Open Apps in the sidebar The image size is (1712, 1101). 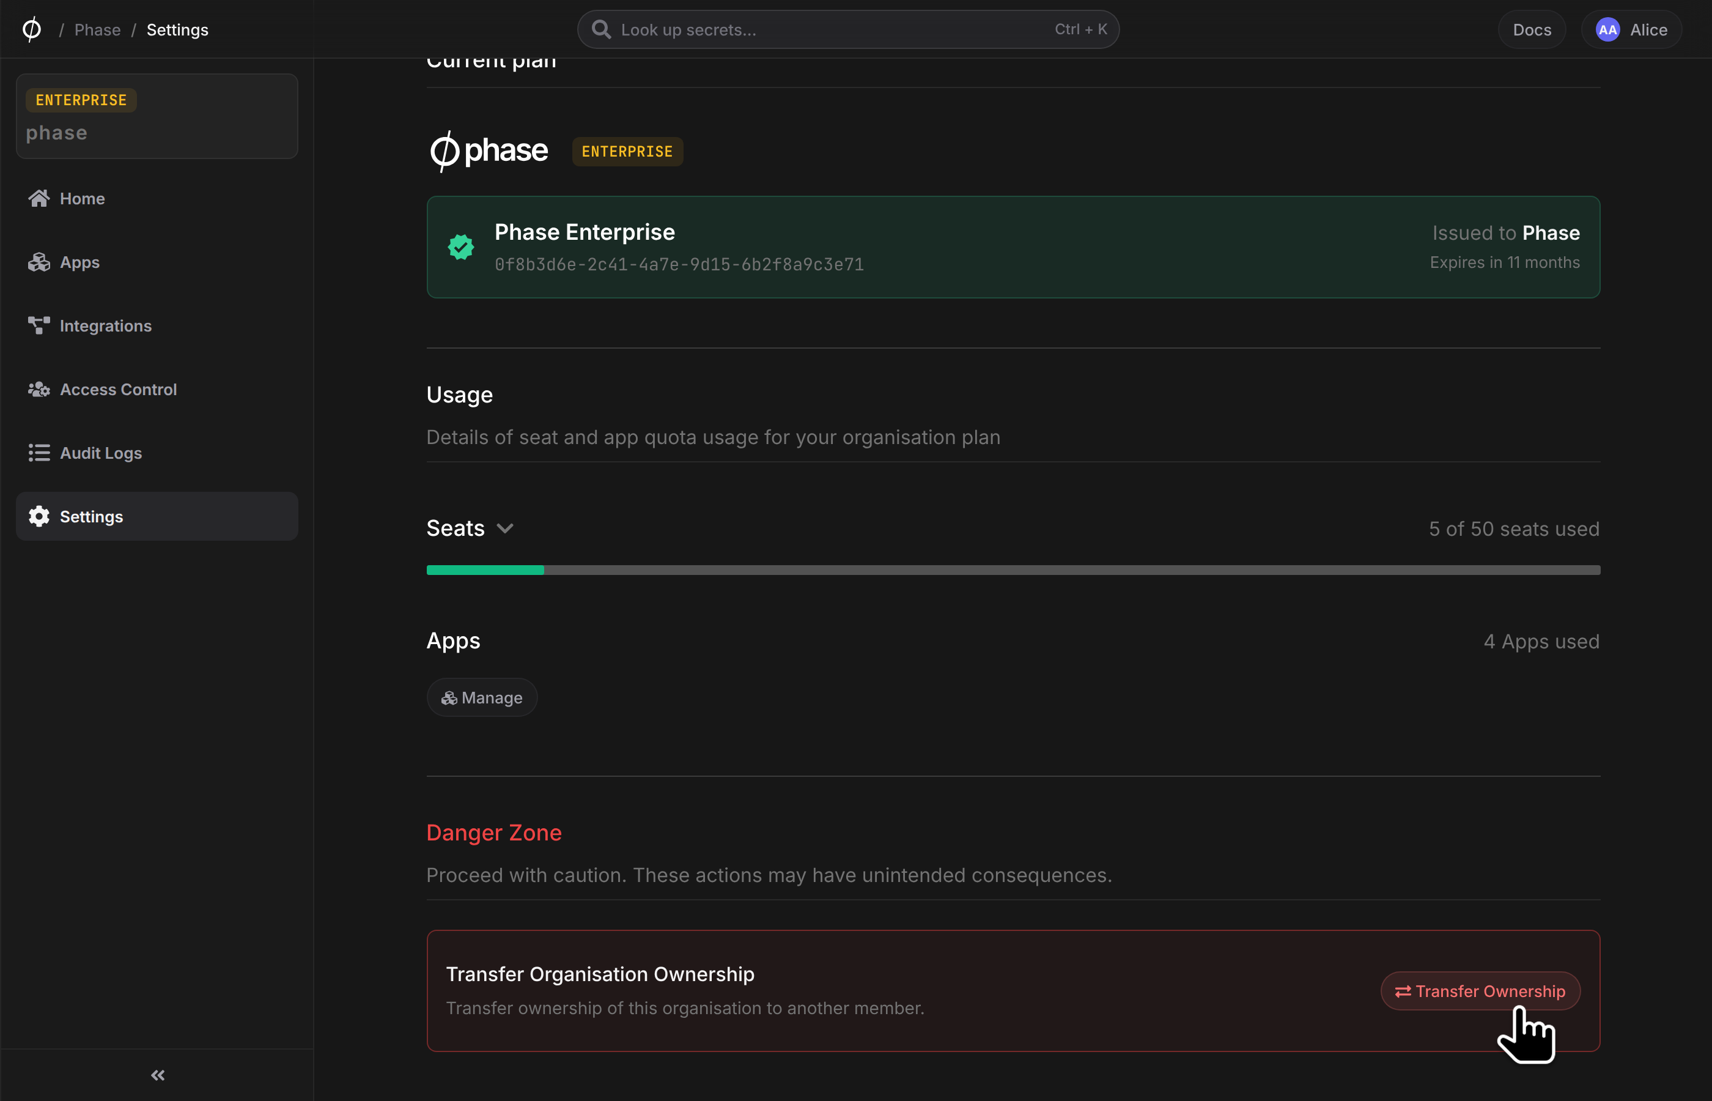coord(157,262)
